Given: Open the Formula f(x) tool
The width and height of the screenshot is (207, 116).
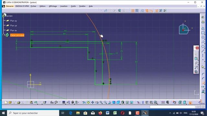Looking at the screenshot, I should [x=52, y=102].
